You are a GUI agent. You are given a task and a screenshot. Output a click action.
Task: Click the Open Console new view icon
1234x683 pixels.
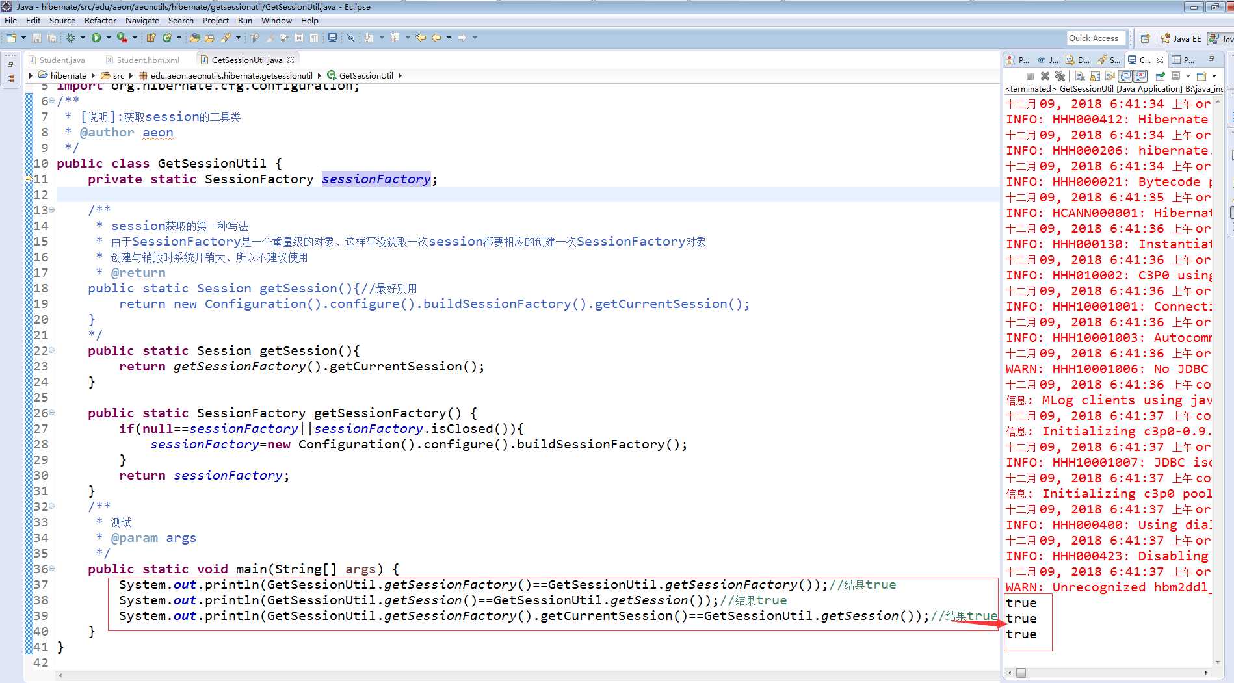pyautogui.click(x=1201, y=76)
